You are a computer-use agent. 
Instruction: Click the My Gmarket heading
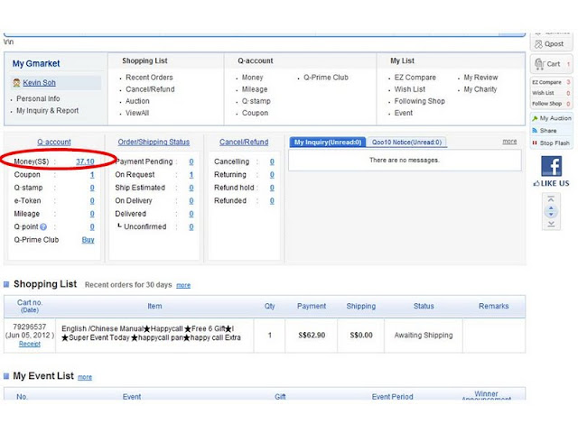click(36, 63)
